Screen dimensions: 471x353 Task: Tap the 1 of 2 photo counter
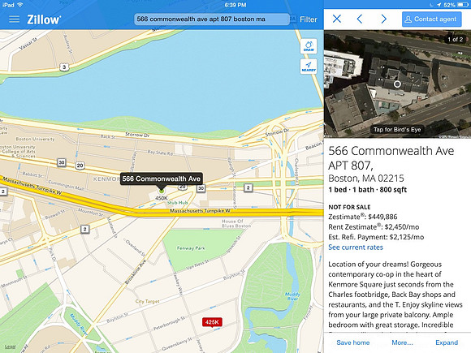tap(455, 39)
